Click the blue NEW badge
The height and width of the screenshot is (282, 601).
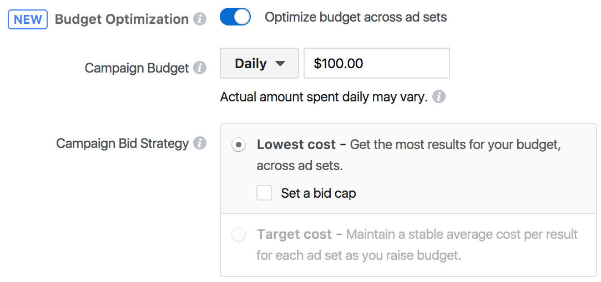(x=28, y=19)
